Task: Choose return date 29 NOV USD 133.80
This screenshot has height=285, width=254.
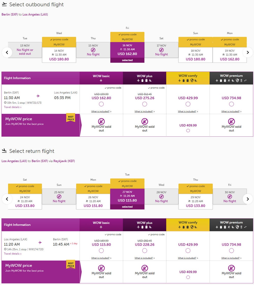Action: 196,201
